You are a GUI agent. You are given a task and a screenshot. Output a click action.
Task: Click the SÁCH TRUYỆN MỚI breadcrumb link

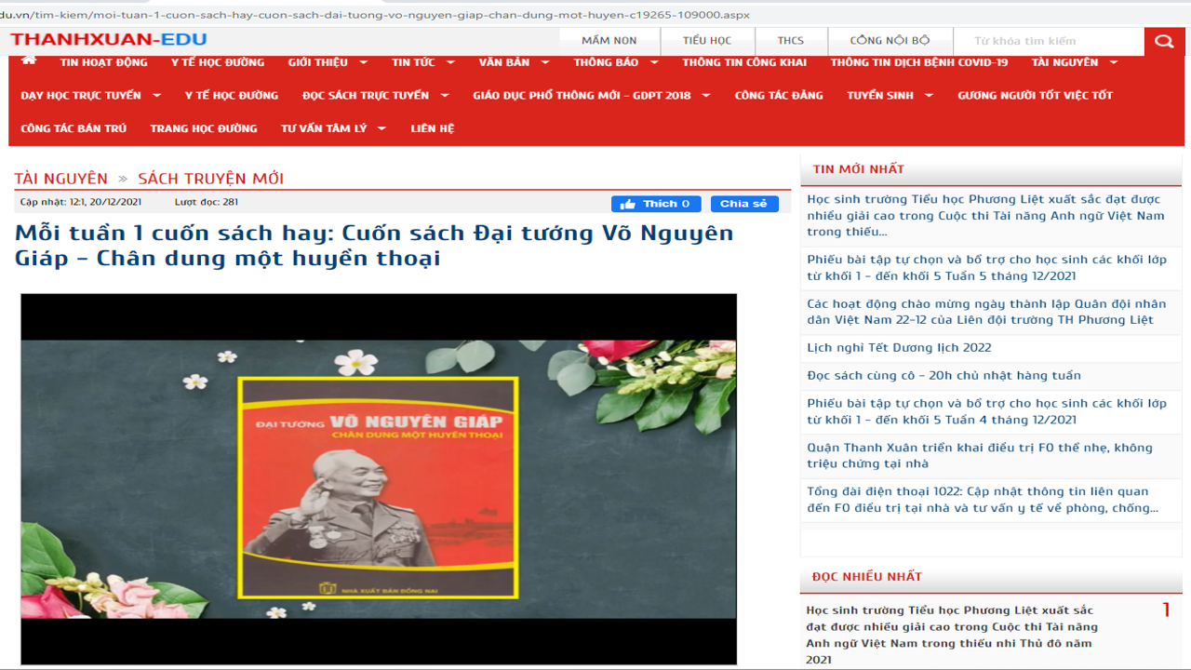tap(211, 179)
